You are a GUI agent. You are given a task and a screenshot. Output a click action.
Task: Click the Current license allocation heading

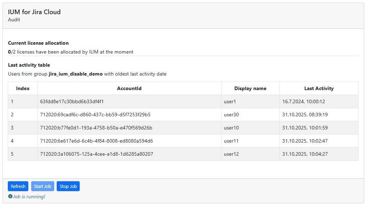[x=38, y=43]
